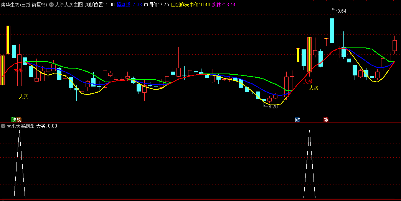
Task: Click the 大杀大买主图 indicator name
Action: coord(69,5)
